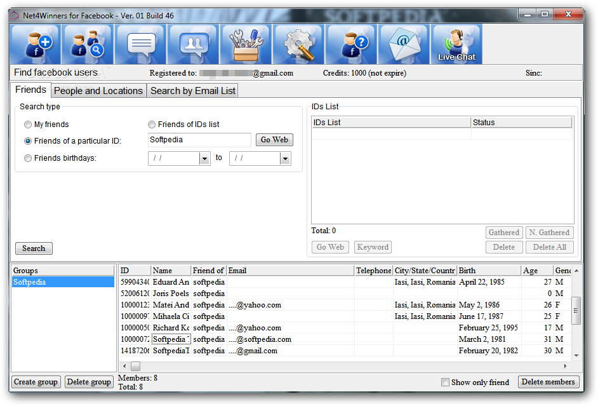Click the horizontal scroll right arrow
598x406 pixels.
click(565, 367)
